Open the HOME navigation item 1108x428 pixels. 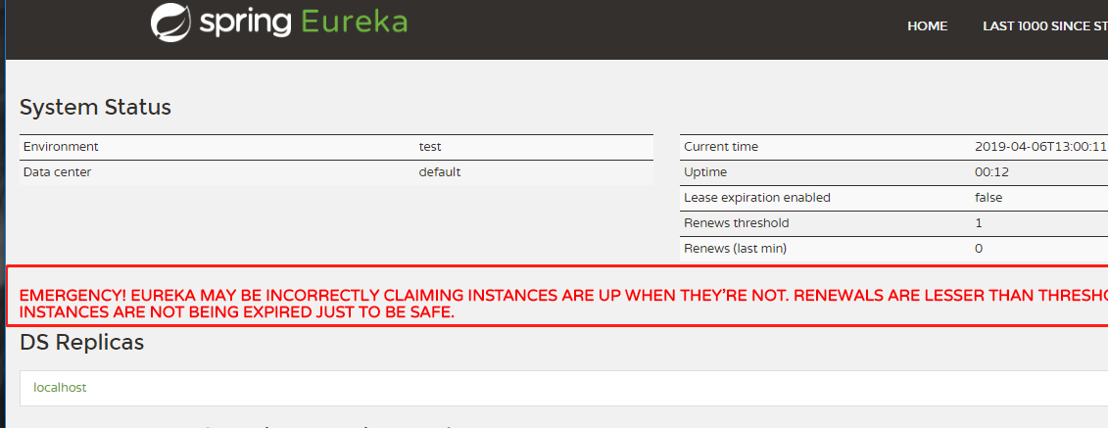click(x=927, y=26)
